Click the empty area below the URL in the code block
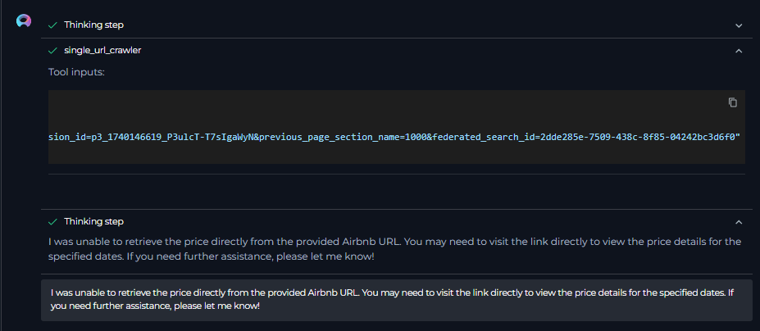 pyautogui.click(x=394, y=153)
